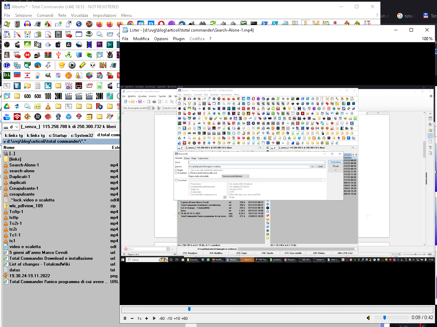Image resolution: width=437 pixels, height=327 pixels.
Task: Click the orange RH toolbar icon
Action: click(x=103, y=65)
